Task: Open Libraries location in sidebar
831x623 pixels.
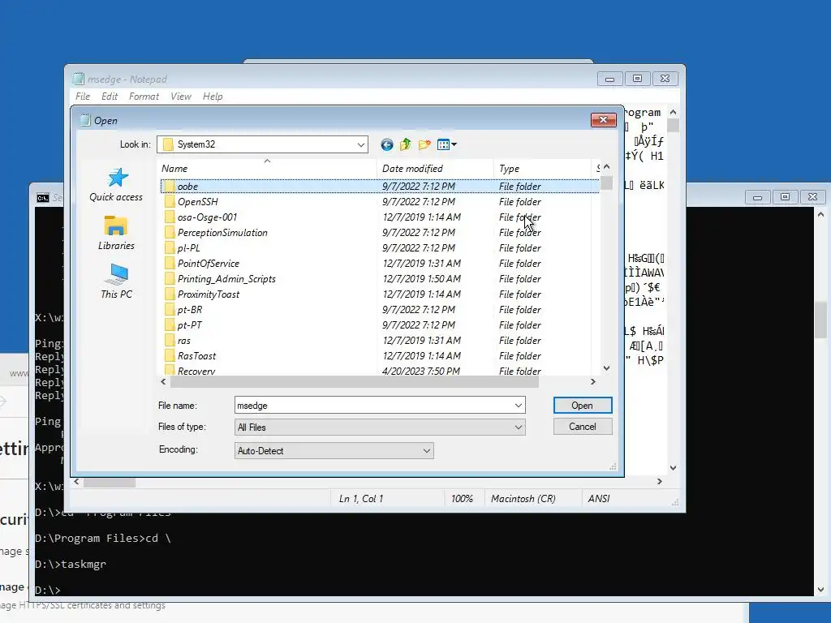Action: [116, 233]
